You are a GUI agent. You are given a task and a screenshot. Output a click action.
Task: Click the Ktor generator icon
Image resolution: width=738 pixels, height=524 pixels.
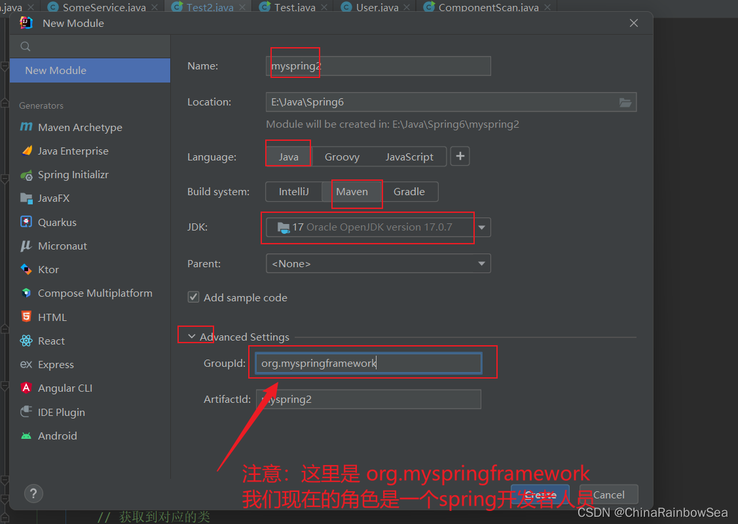click(x=26, y=269)
